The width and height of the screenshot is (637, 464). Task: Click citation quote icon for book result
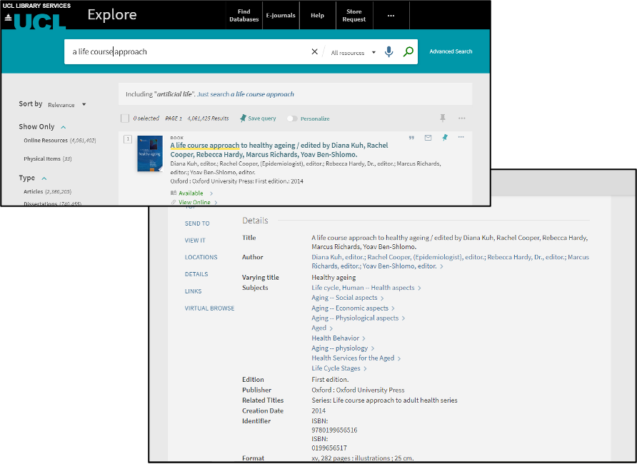click(411, 138)
